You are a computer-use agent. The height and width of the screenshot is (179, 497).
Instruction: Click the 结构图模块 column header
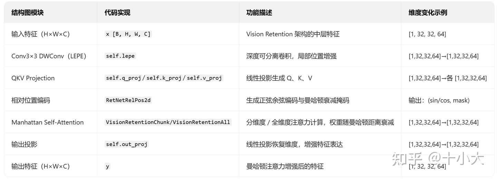(x=28, y=13)
